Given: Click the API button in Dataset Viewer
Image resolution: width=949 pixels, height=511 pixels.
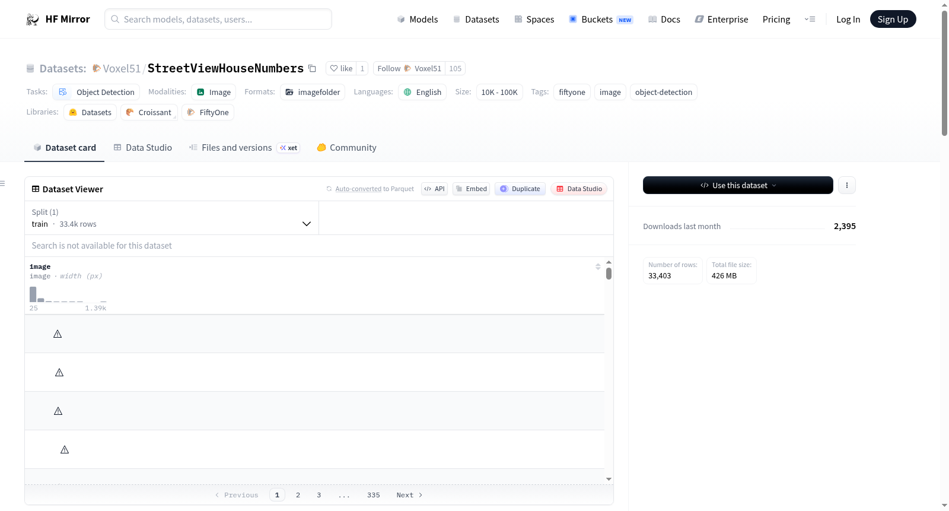Looking at the screenshot, I should (434, 189).
